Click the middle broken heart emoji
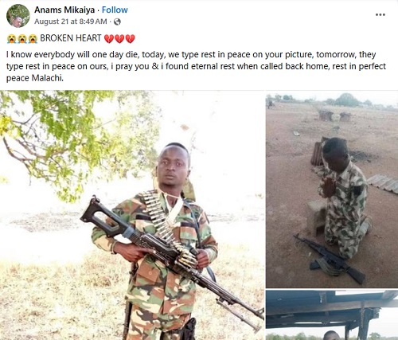This screenshot has width=398, height=340. pyautogui.click(x=119, y=39)
